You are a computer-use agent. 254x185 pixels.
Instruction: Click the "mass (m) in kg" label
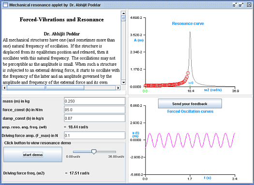(x=16, y=101)
